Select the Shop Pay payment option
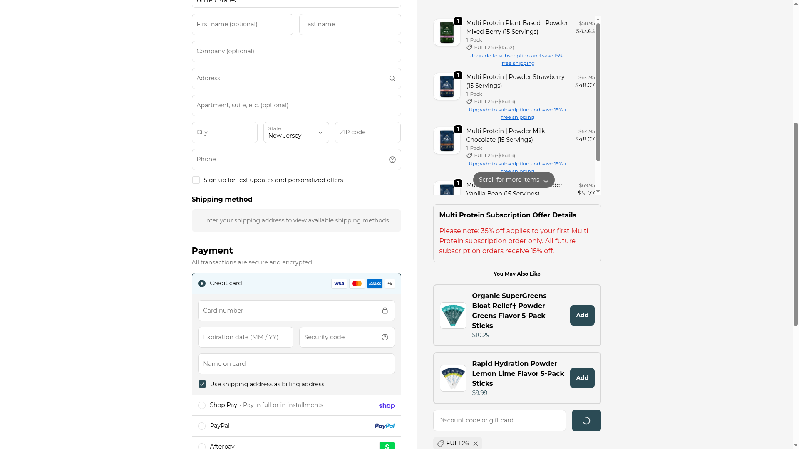Image resolution: width=799 pixels, height=449 pixels. tap(202, 405)
